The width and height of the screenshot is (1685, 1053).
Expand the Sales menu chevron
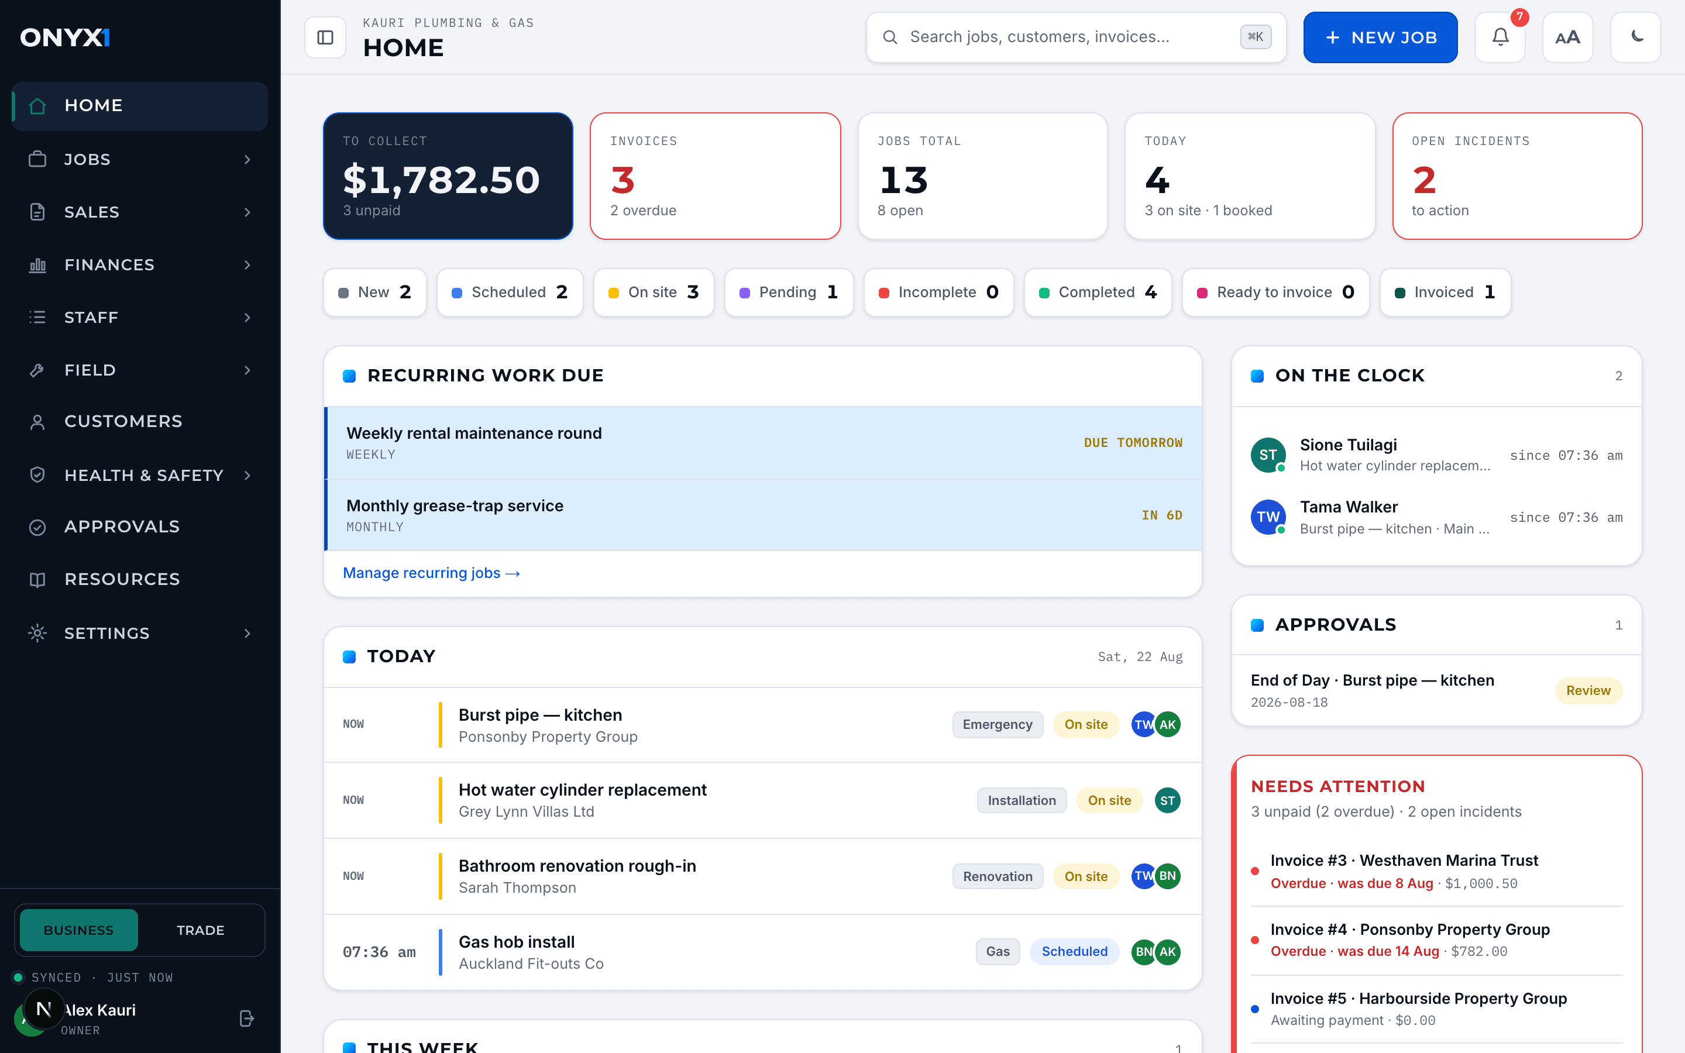click(247, 212)
